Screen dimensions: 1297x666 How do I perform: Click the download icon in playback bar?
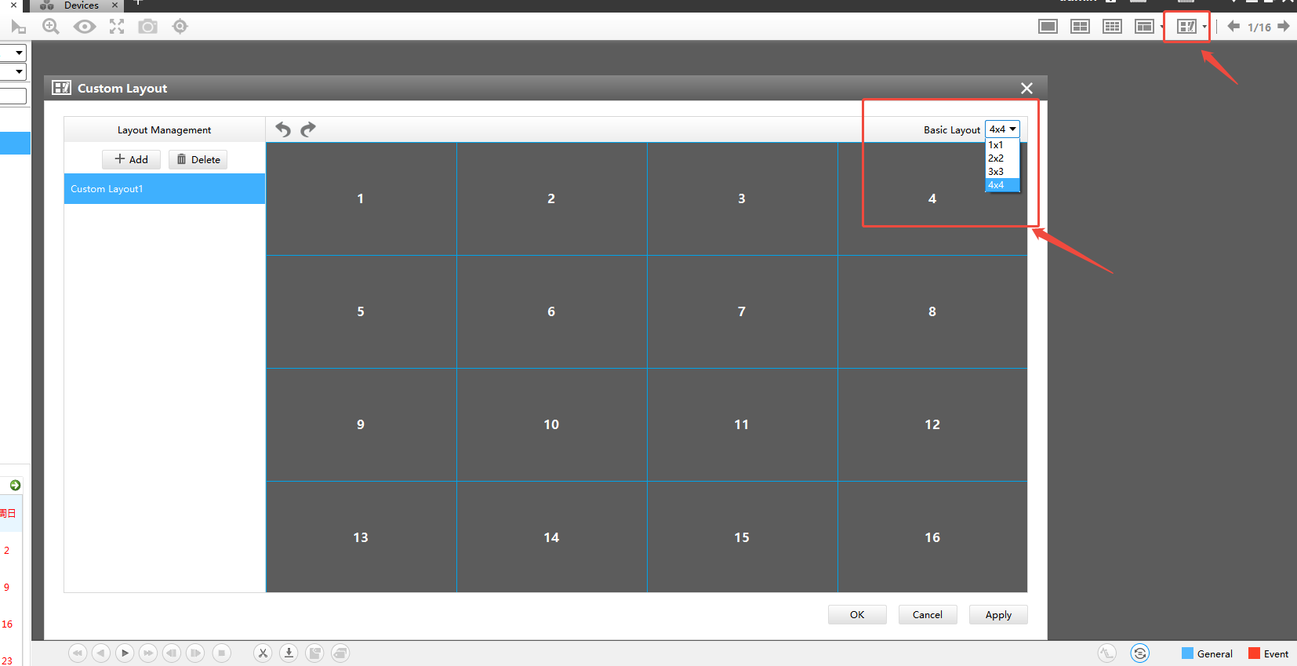pos(289,653)
